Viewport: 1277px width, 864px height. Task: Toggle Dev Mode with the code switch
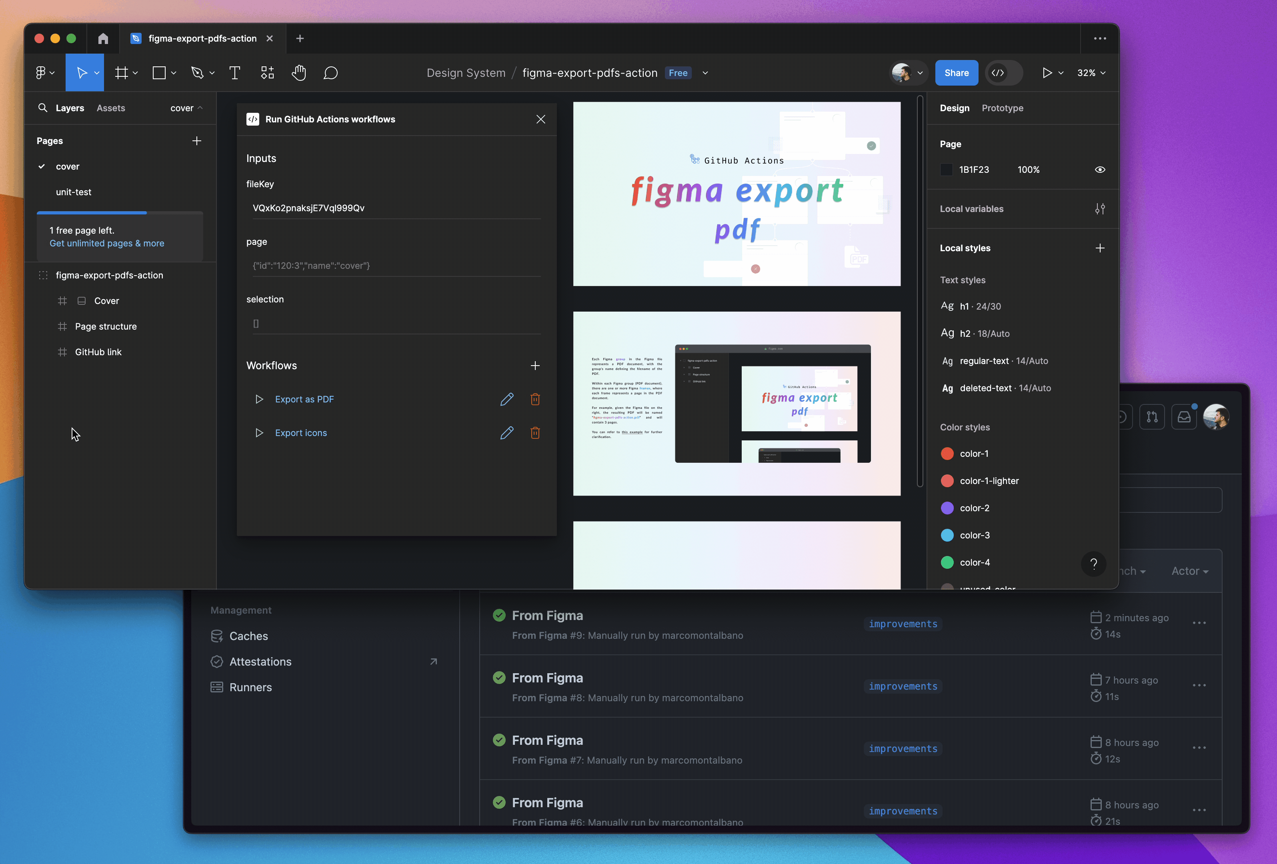coord(1003,72)
